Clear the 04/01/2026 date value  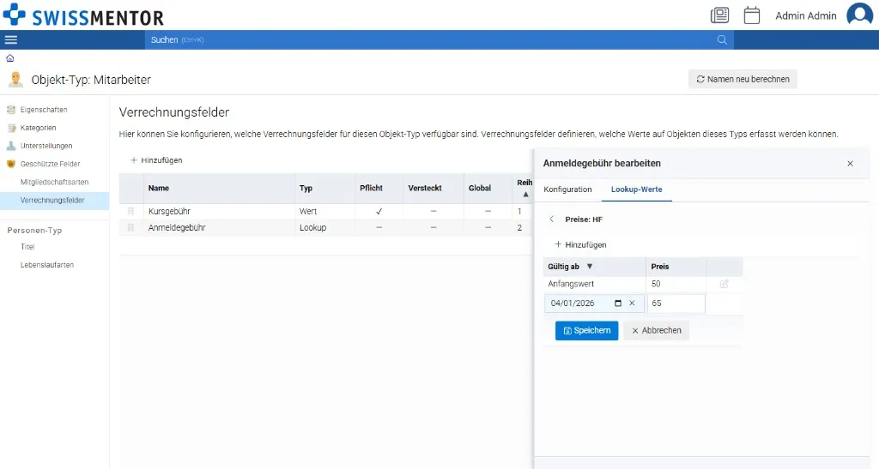(632, 304)
